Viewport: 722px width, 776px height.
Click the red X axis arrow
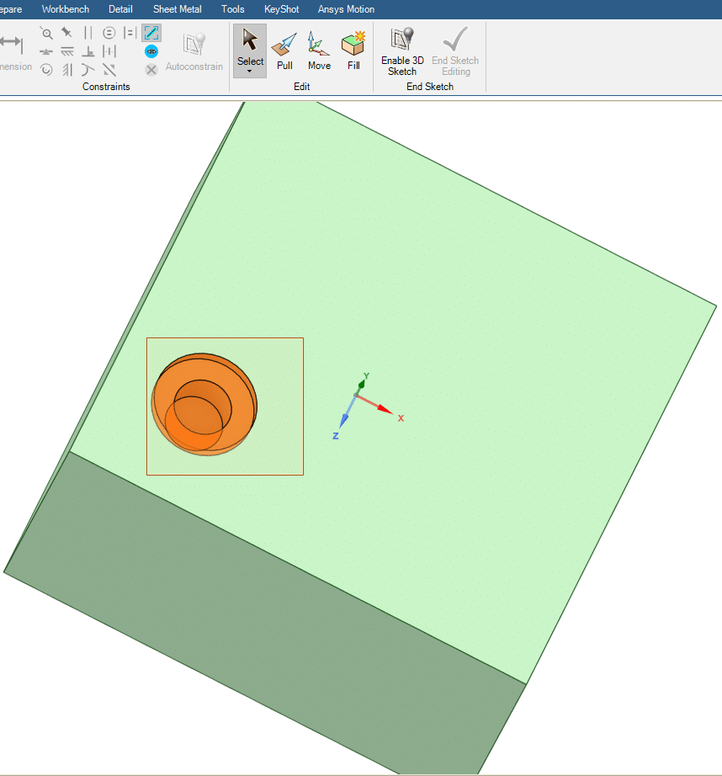(x=385, y=409)
